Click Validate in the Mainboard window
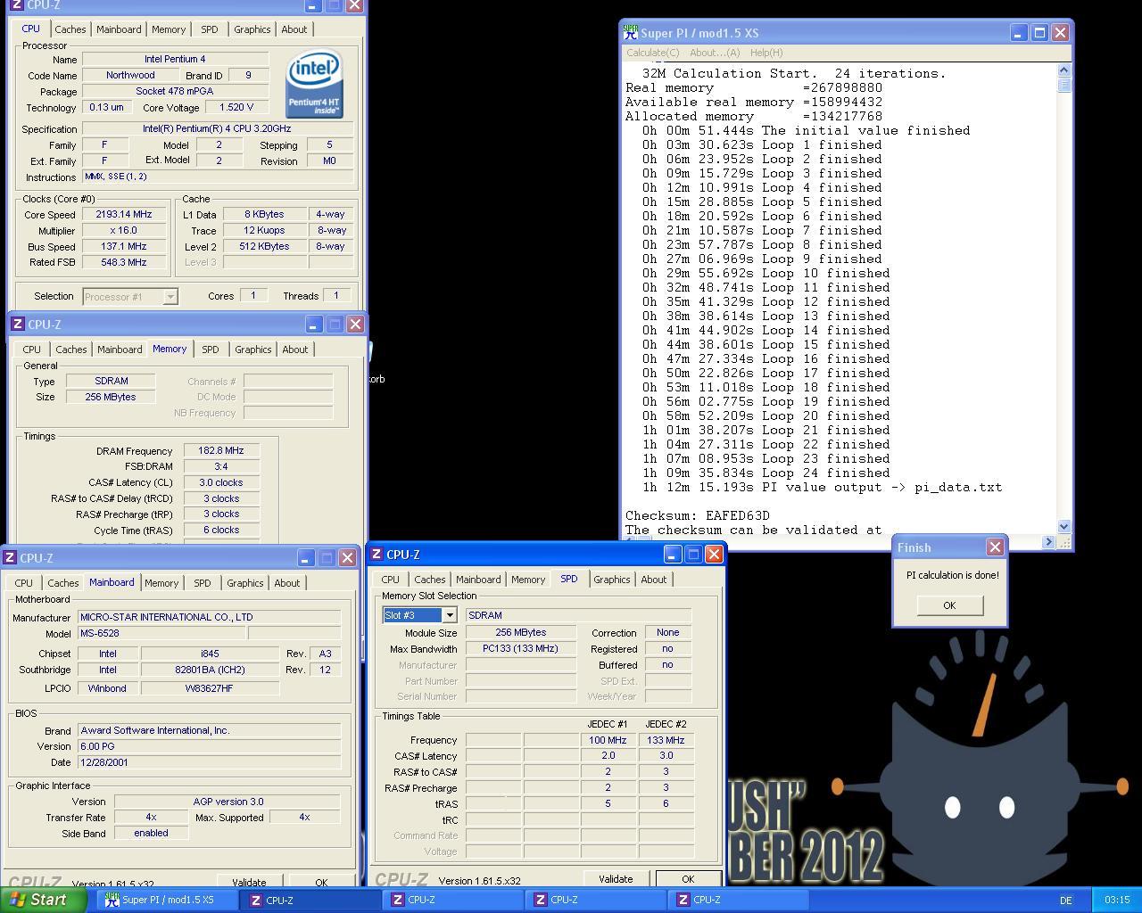Screen dimensions: 1142x913 249,882
